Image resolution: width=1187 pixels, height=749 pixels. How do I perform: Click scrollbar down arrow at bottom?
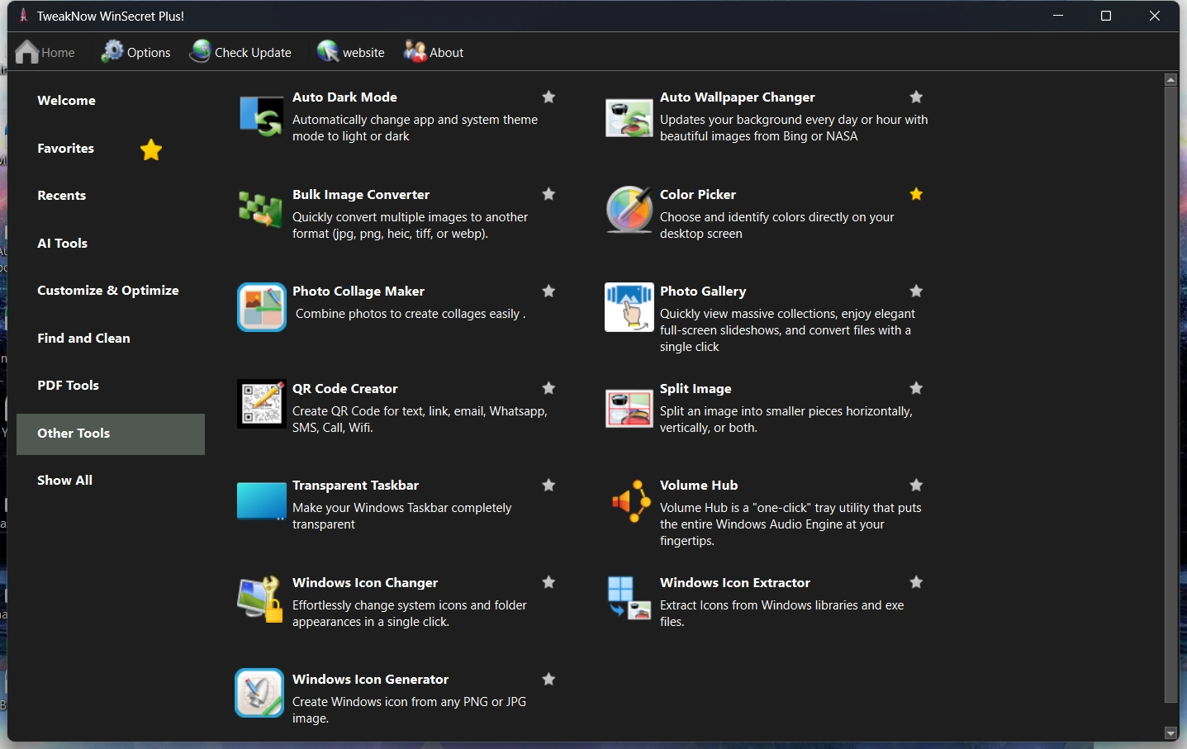[1170, 732]
